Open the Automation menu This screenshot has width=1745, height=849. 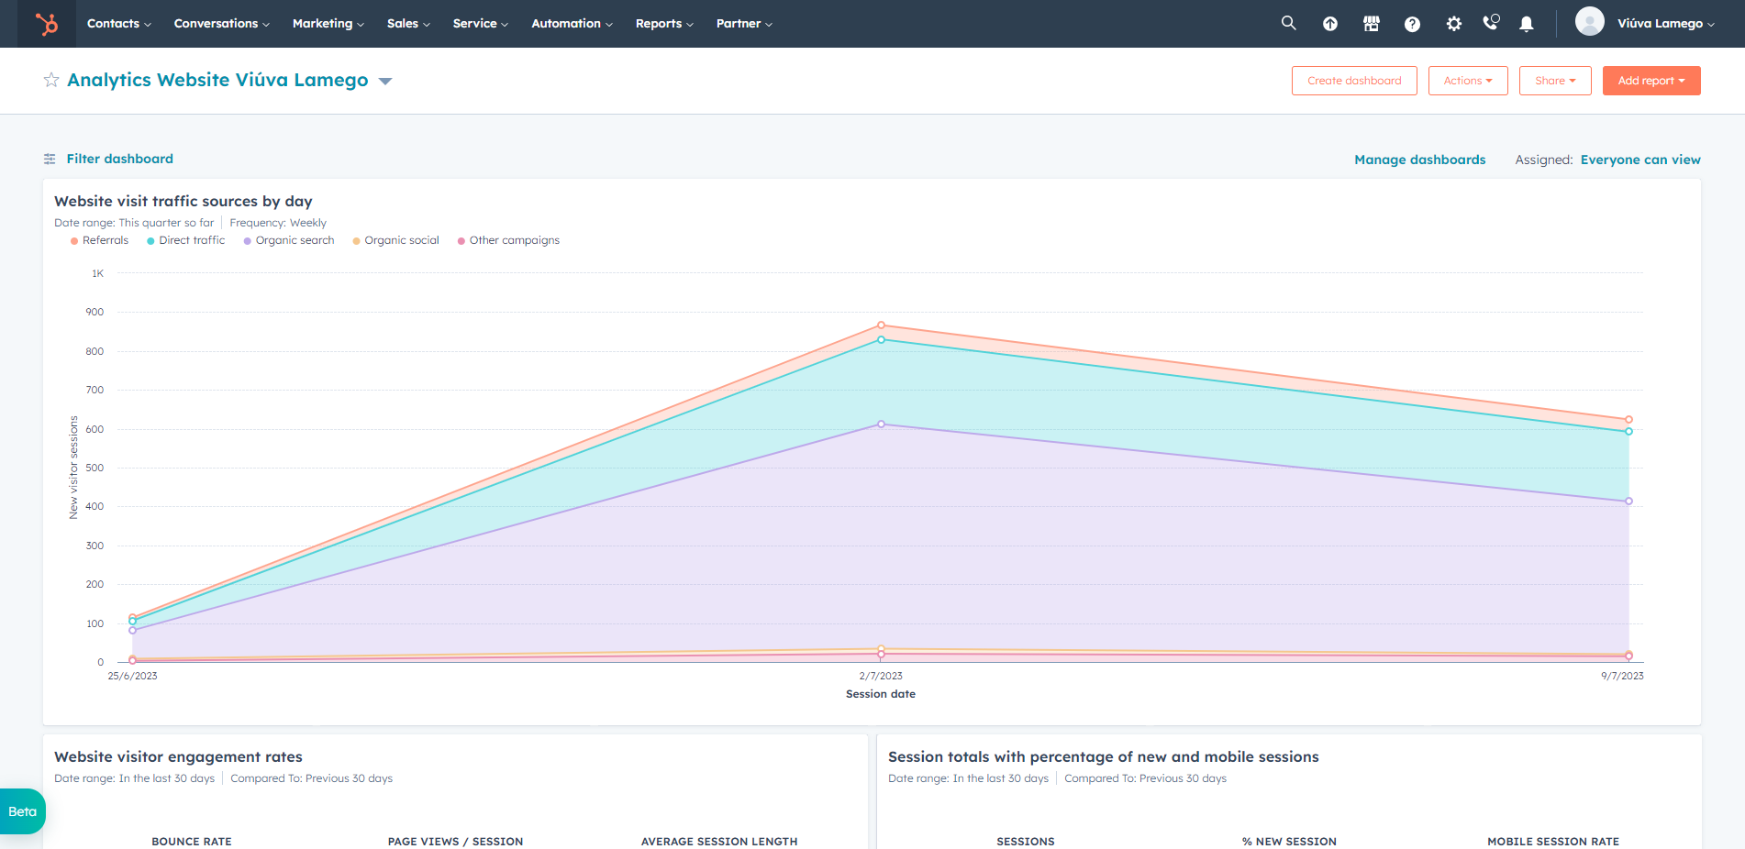point(572,24)
